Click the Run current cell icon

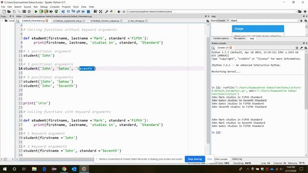41,12
